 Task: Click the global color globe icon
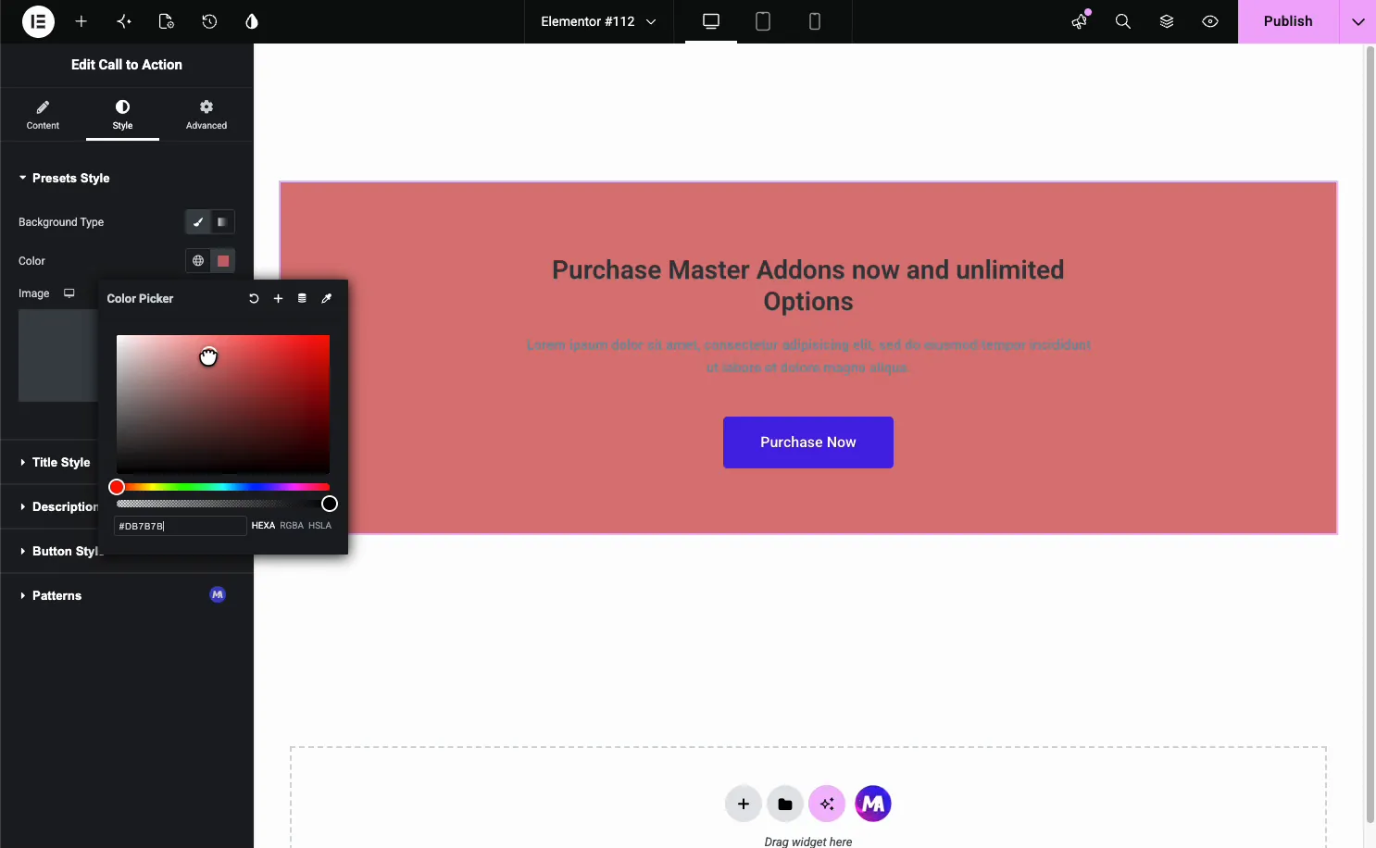[198, 261]
